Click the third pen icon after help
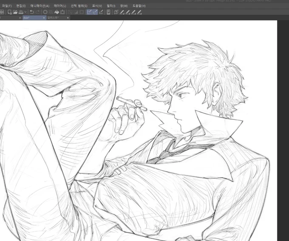The image size is (289, 241). pos(133,12)
